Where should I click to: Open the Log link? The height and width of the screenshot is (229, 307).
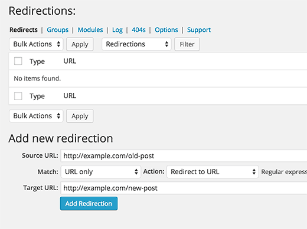[x=117, y=30]
